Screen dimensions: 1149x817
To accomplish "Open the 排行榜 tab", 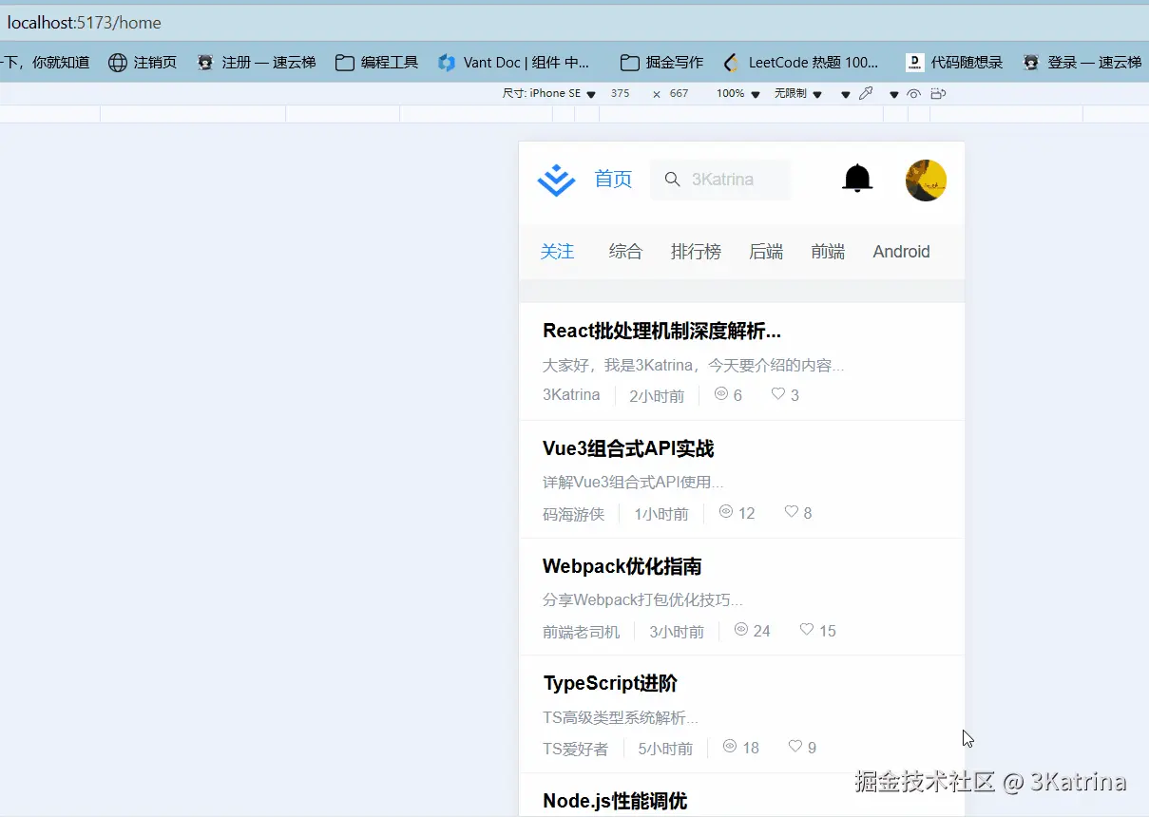I will 696,252.
